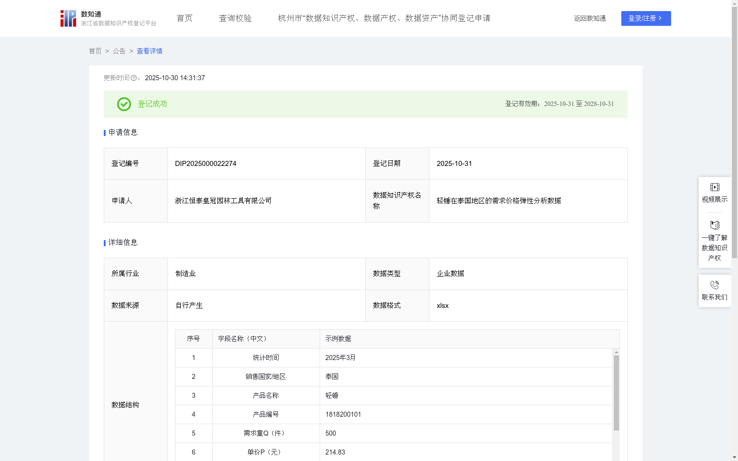Click the xlsx data format value

(442, 306)
